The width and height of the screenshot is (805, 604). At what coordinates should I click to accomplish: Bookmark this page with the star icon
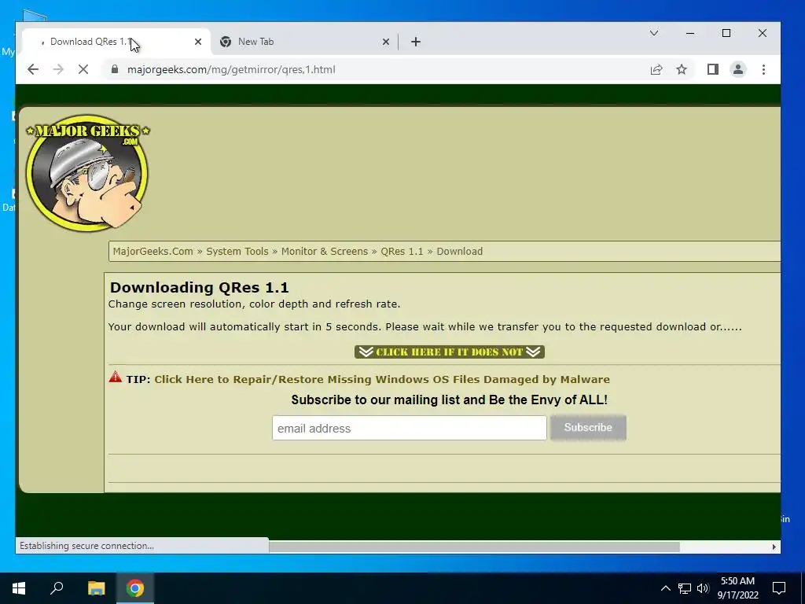(682, 69)
